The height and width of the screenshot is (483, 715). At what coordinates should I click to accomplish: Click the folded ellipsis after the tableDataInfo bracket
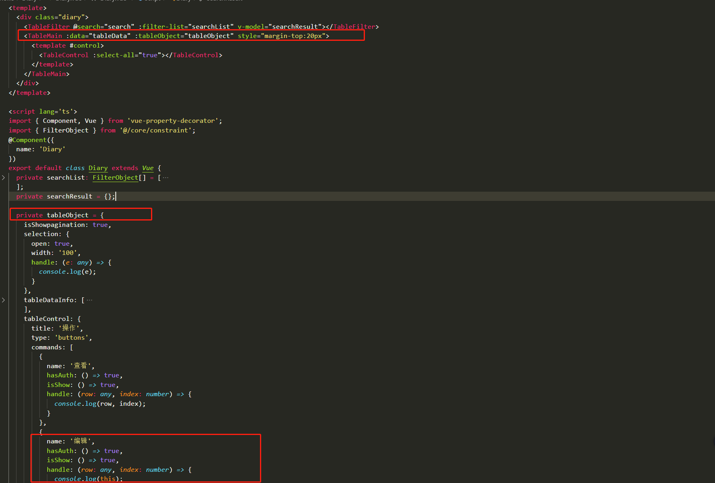(89, 300)
